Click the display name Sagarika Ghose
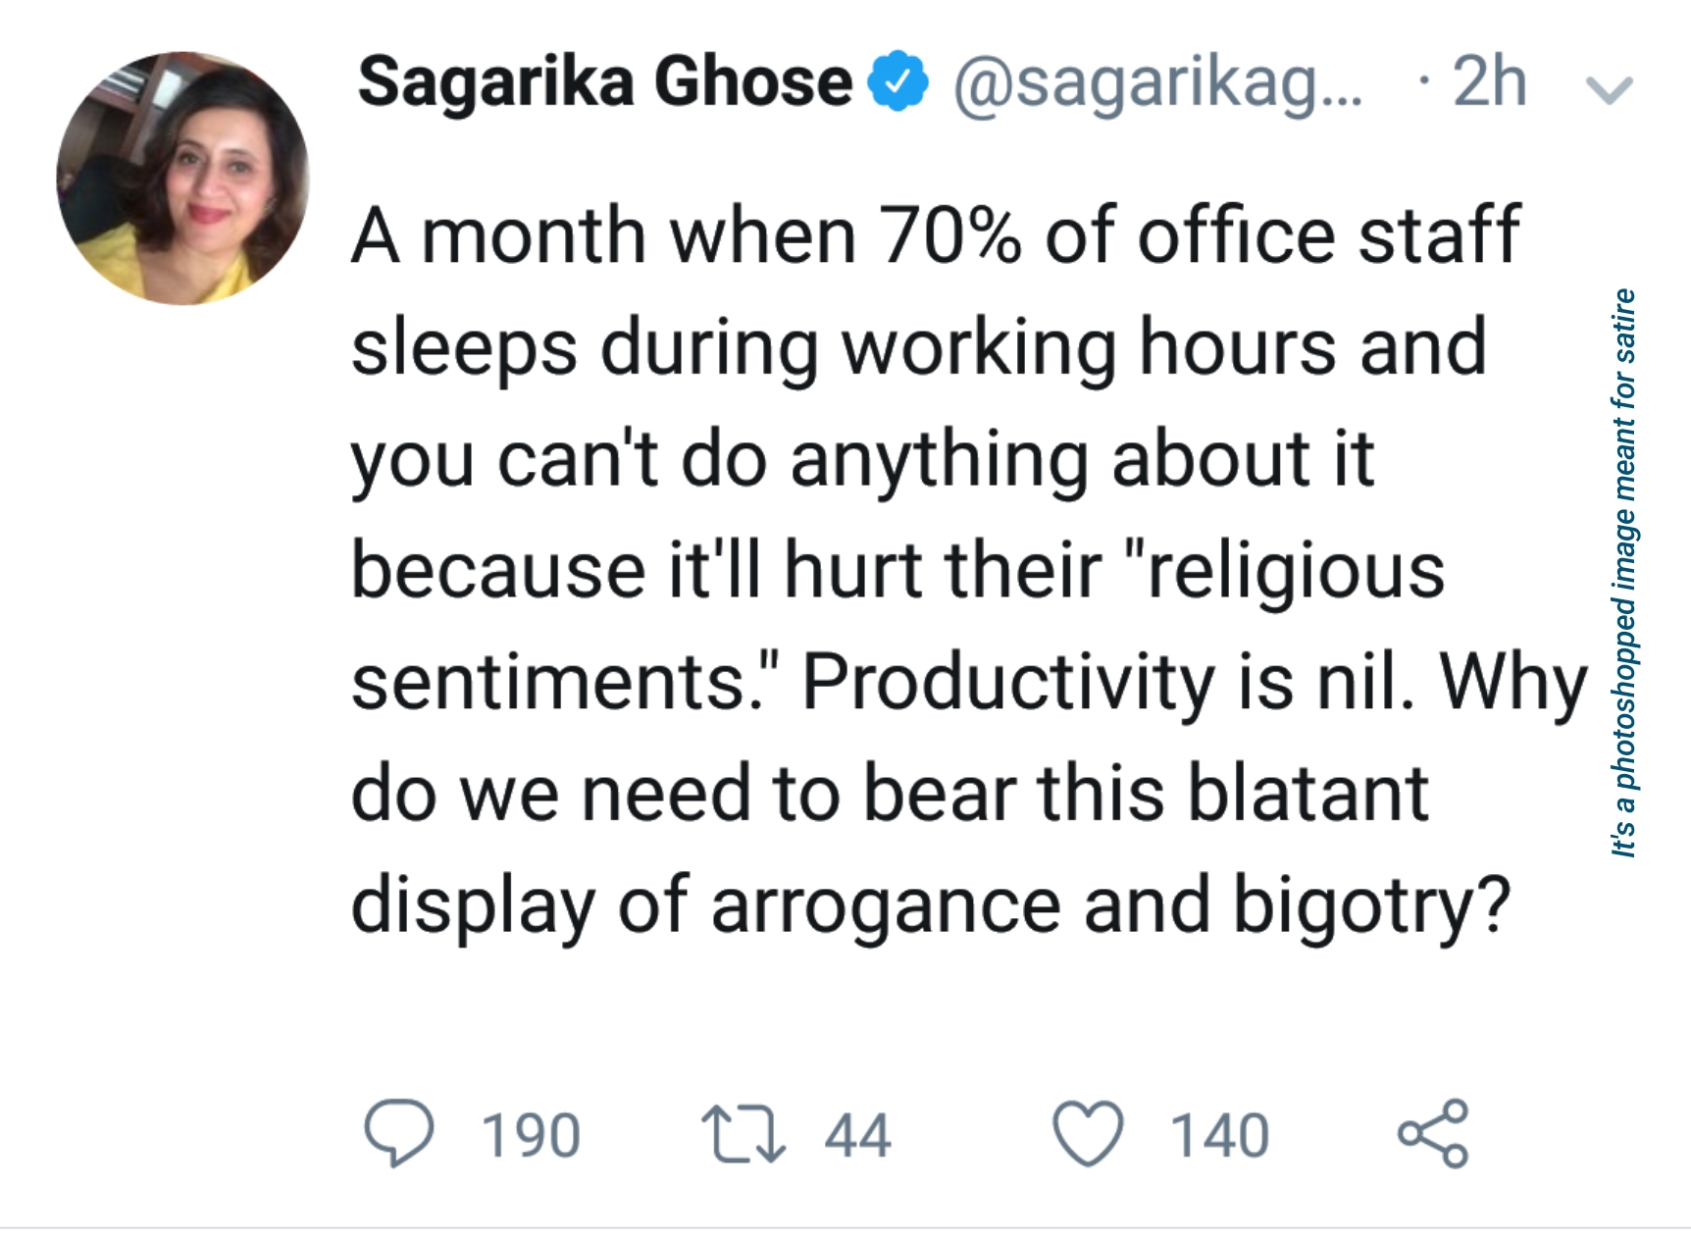 tap(604, 81)
